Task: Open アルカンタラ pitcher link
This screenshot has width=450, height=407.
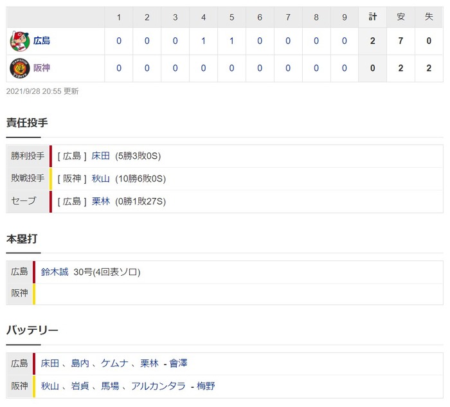Action: pyautogui.click(x=158, y=386)
